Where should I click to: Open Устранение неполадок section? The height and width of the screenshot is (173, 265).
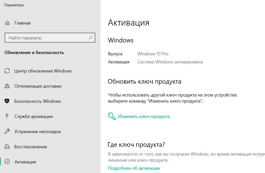coord(38,132)
